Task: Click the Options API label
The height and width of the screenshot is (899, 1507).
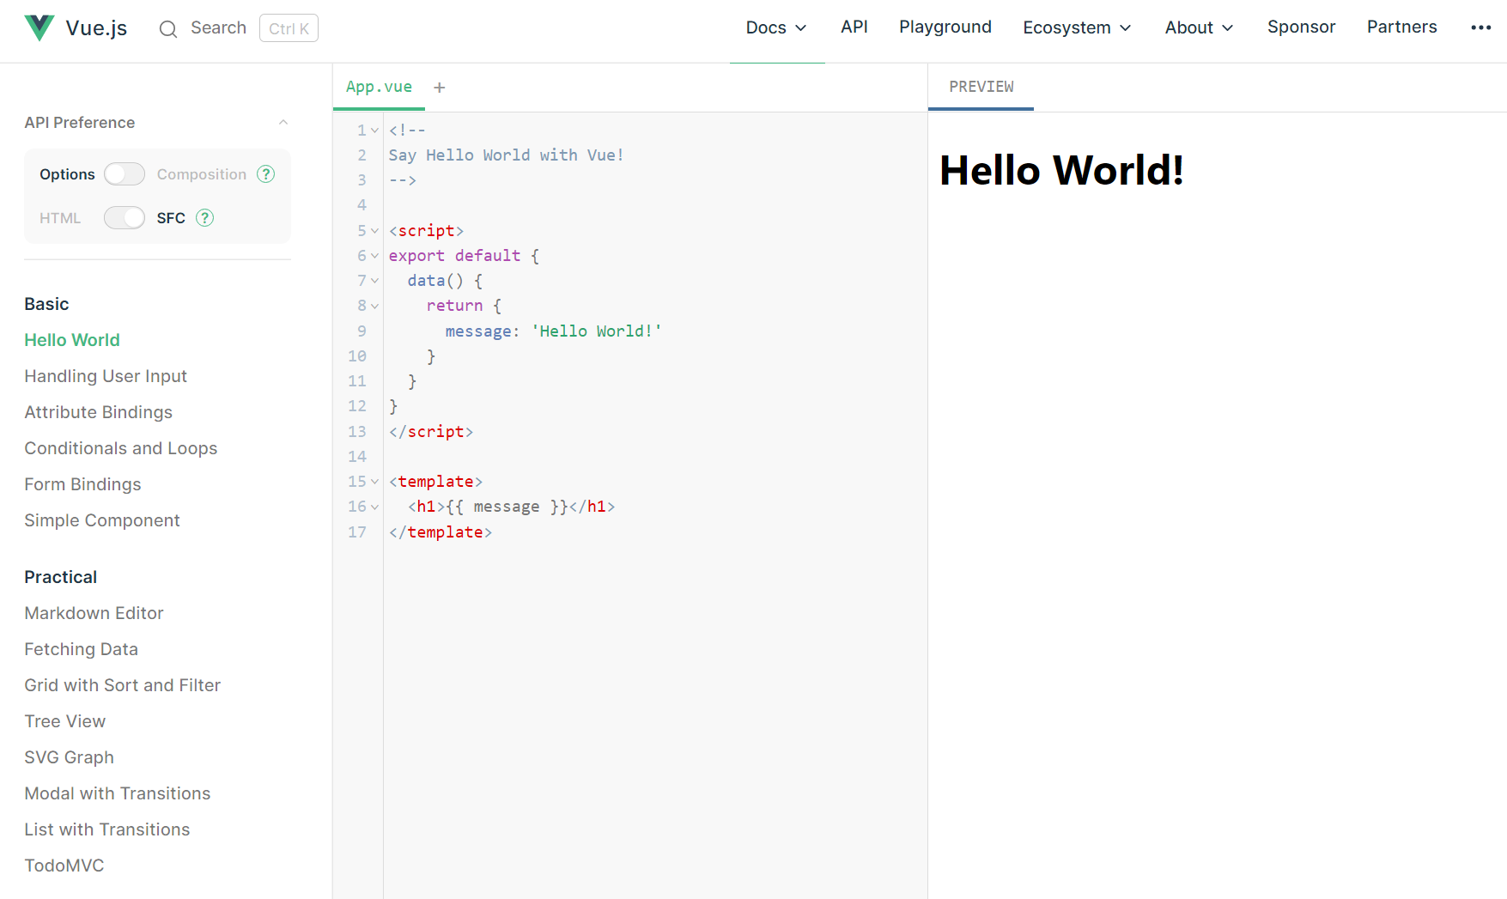Action: coord(67,174)
